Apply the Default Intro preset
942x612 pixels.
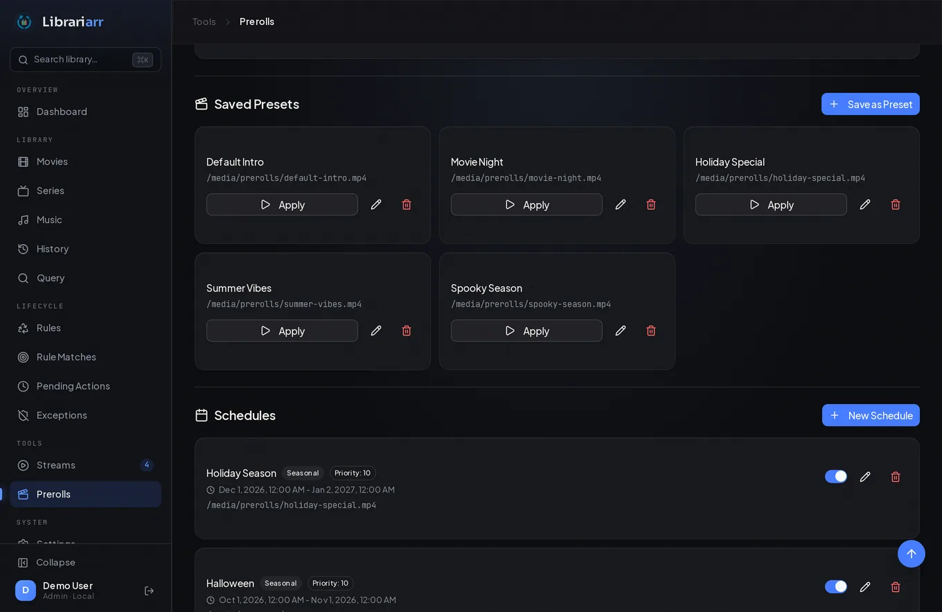click(x=282, y=204)
